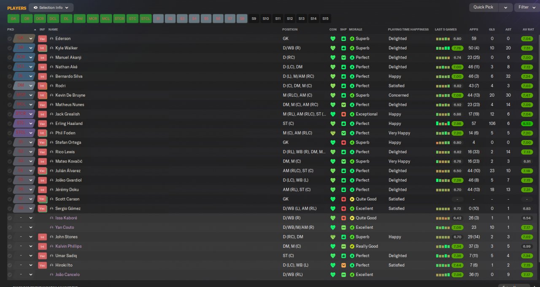Open the GK position dropdown for Ederson

(x=31, y=38)
